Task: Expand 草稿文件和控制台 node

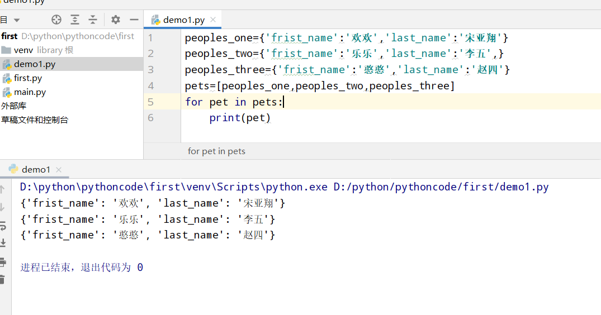Action: coord(35,120)
